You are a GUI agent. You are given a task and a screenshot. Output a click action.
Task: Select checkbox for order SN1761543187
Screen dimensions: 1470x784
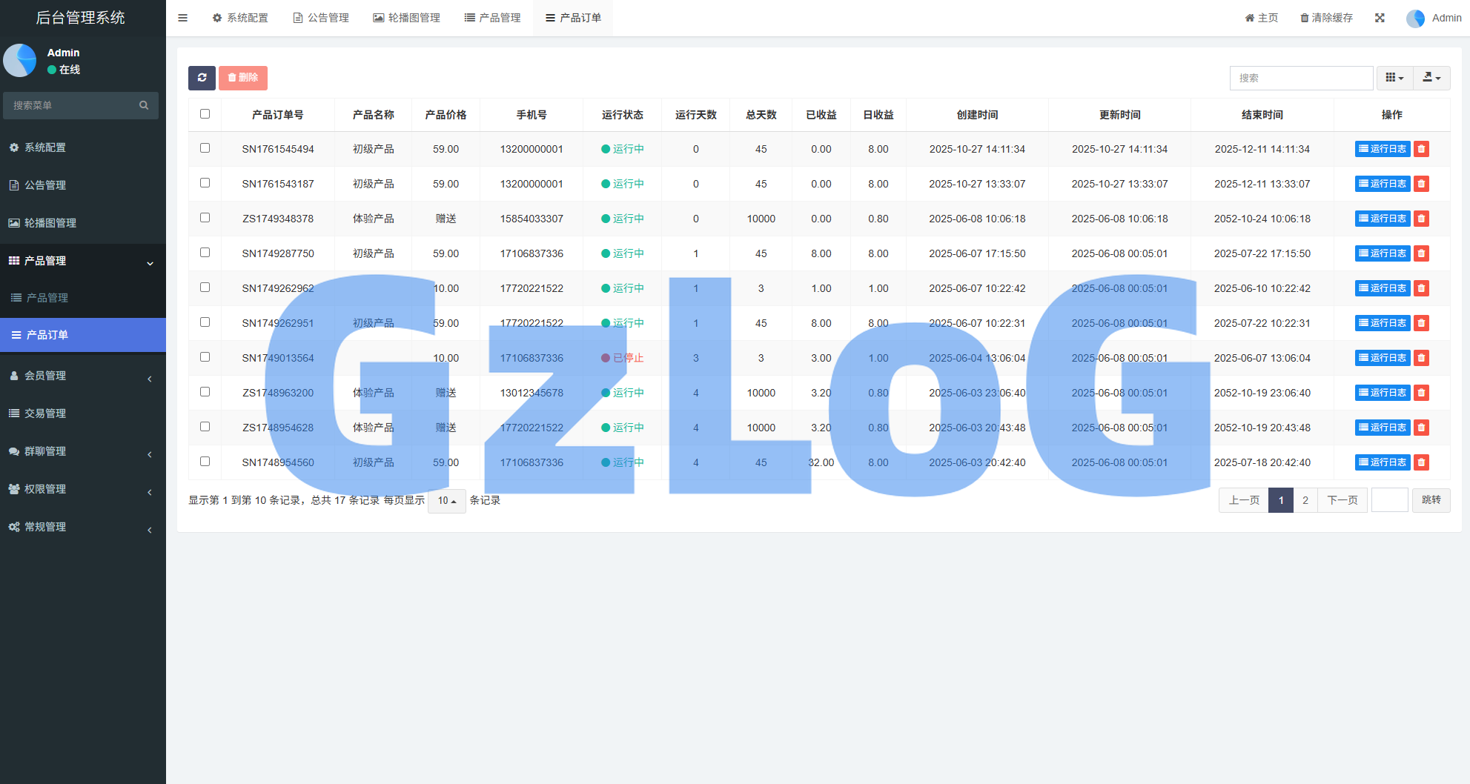click(x=205, y=183)
